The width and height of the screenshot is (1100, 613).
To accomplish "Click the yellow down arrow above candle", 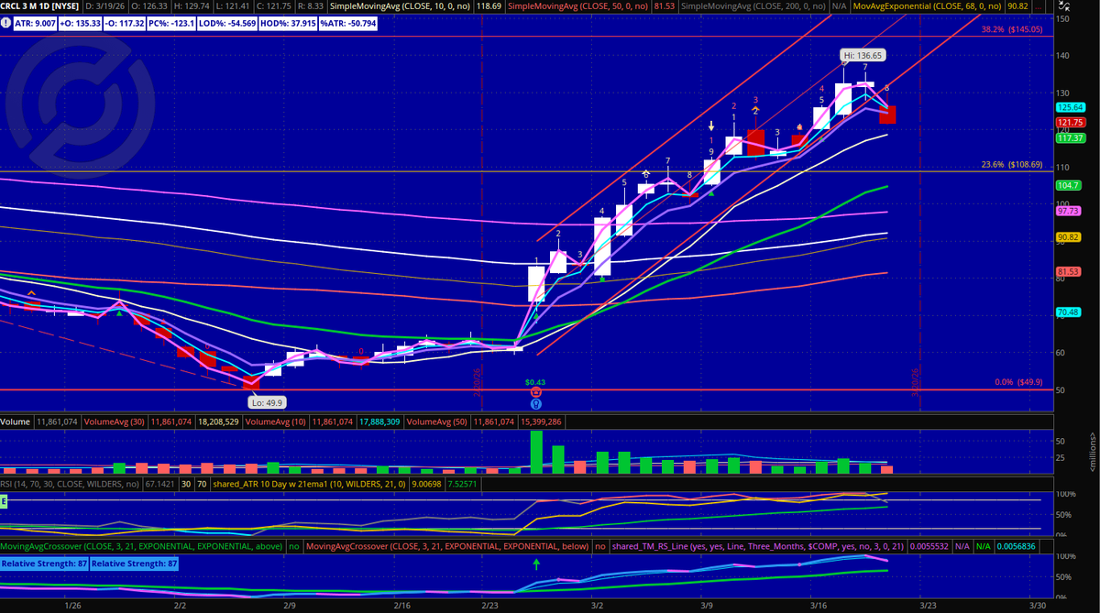I will tap(710, 125).
